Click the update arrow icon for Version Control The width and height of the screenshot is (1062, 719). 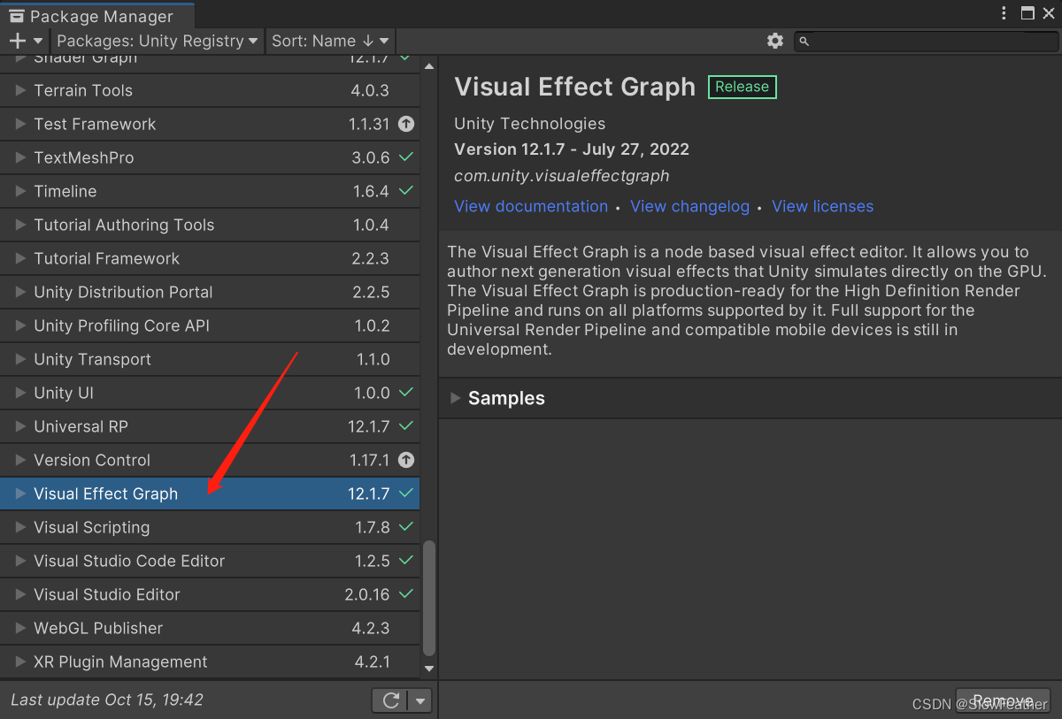406,460
